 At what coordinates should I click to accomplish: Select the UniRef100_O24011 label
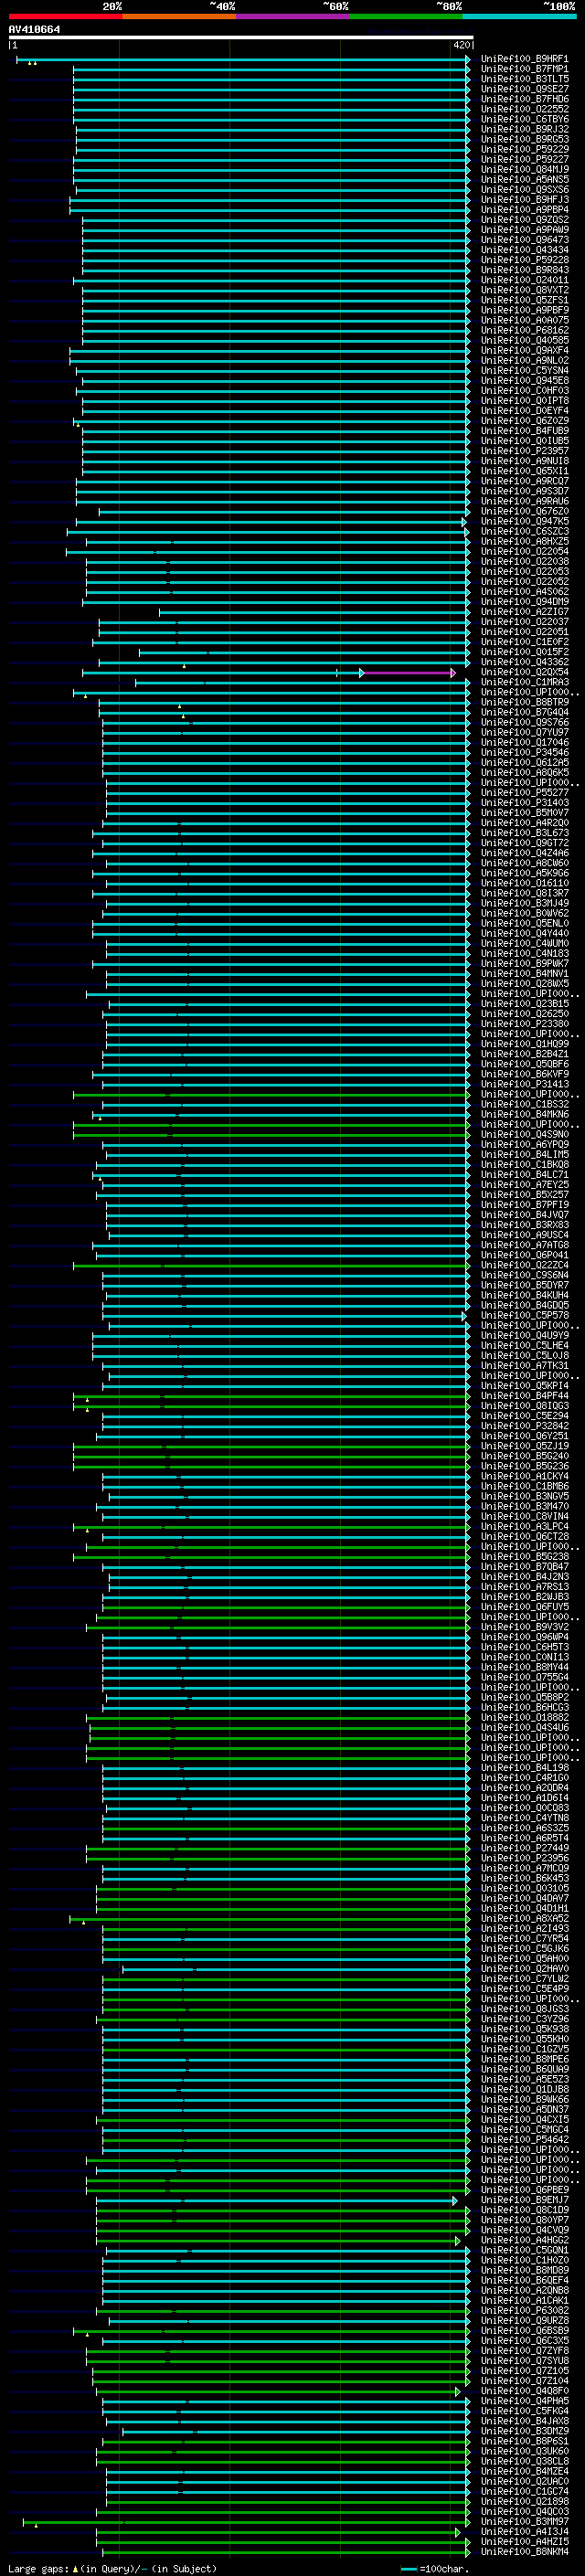524,280
